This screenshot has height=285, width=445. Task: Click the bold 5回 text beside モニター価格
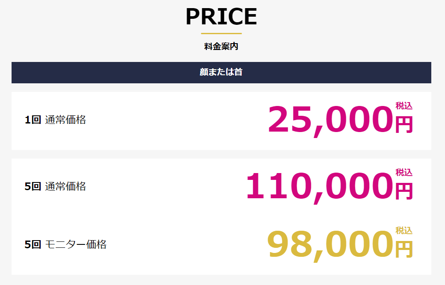[x=33, y=244]
